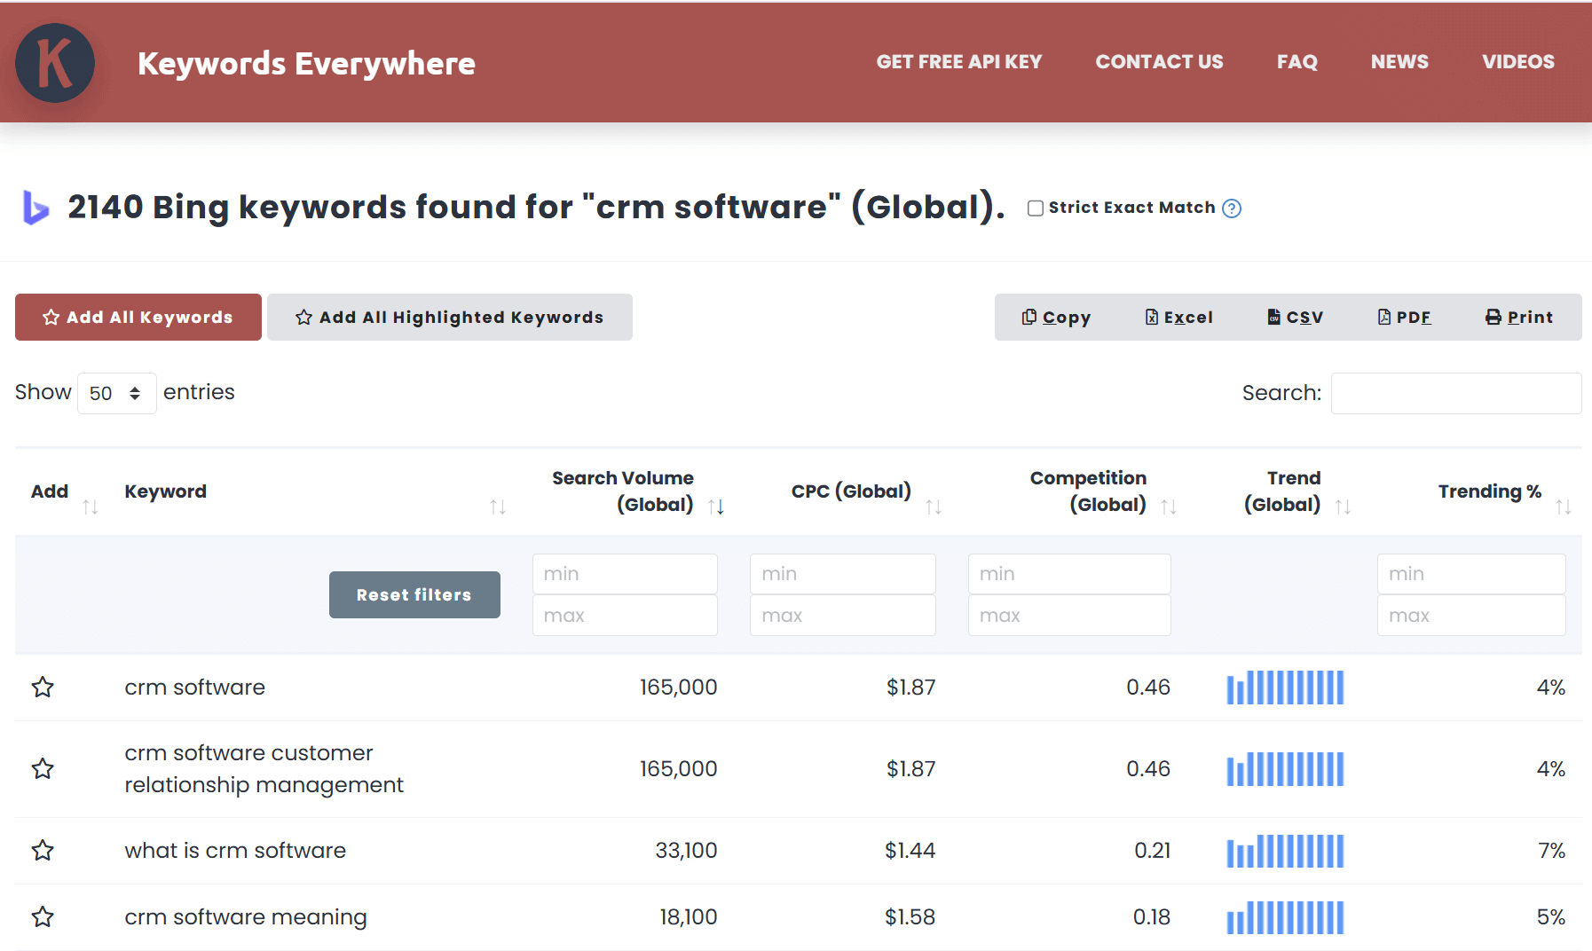Sort by Search Volume (Global) arrows
1592x951 pixels.
tap(716, 507)
